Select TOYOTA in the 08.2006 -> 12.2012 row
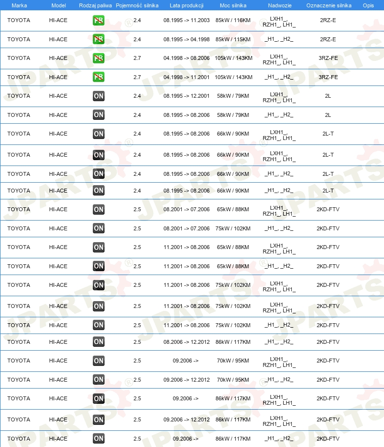 (19, 342)
